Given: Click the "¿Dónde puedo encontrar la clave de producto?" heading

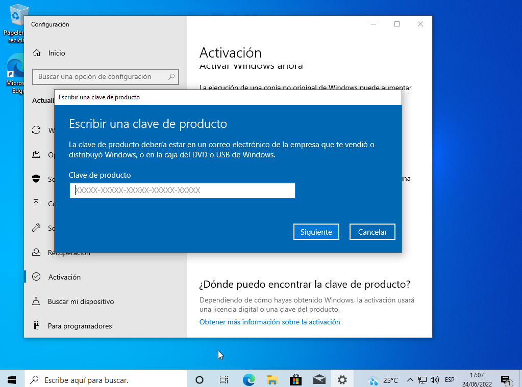Looking at the screenshot, I should click(x=305, y=284).
